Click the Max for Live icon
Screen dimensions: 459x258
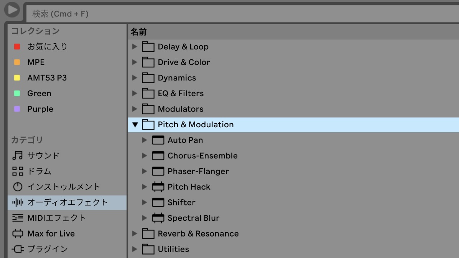click(18, 233)
